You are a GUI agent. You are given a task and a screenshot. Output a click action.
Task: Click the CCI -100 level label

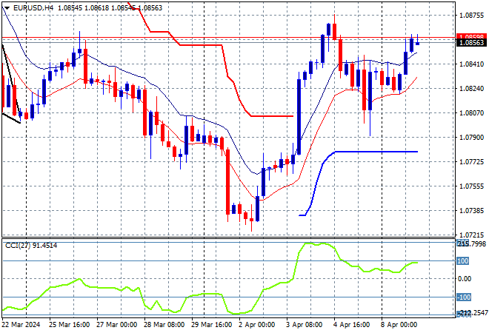click(464, 297)
